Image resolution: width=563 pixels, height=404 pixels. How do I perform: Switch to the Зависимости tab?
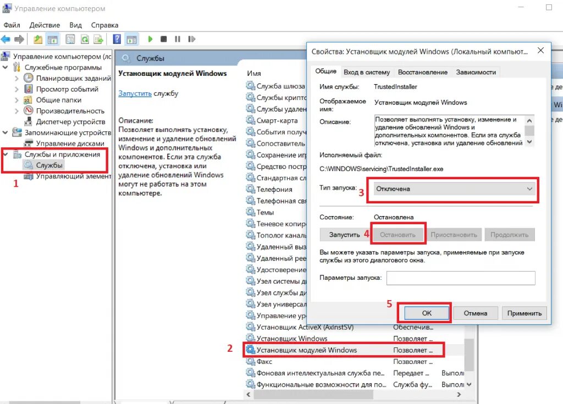(x=476, y=72)
